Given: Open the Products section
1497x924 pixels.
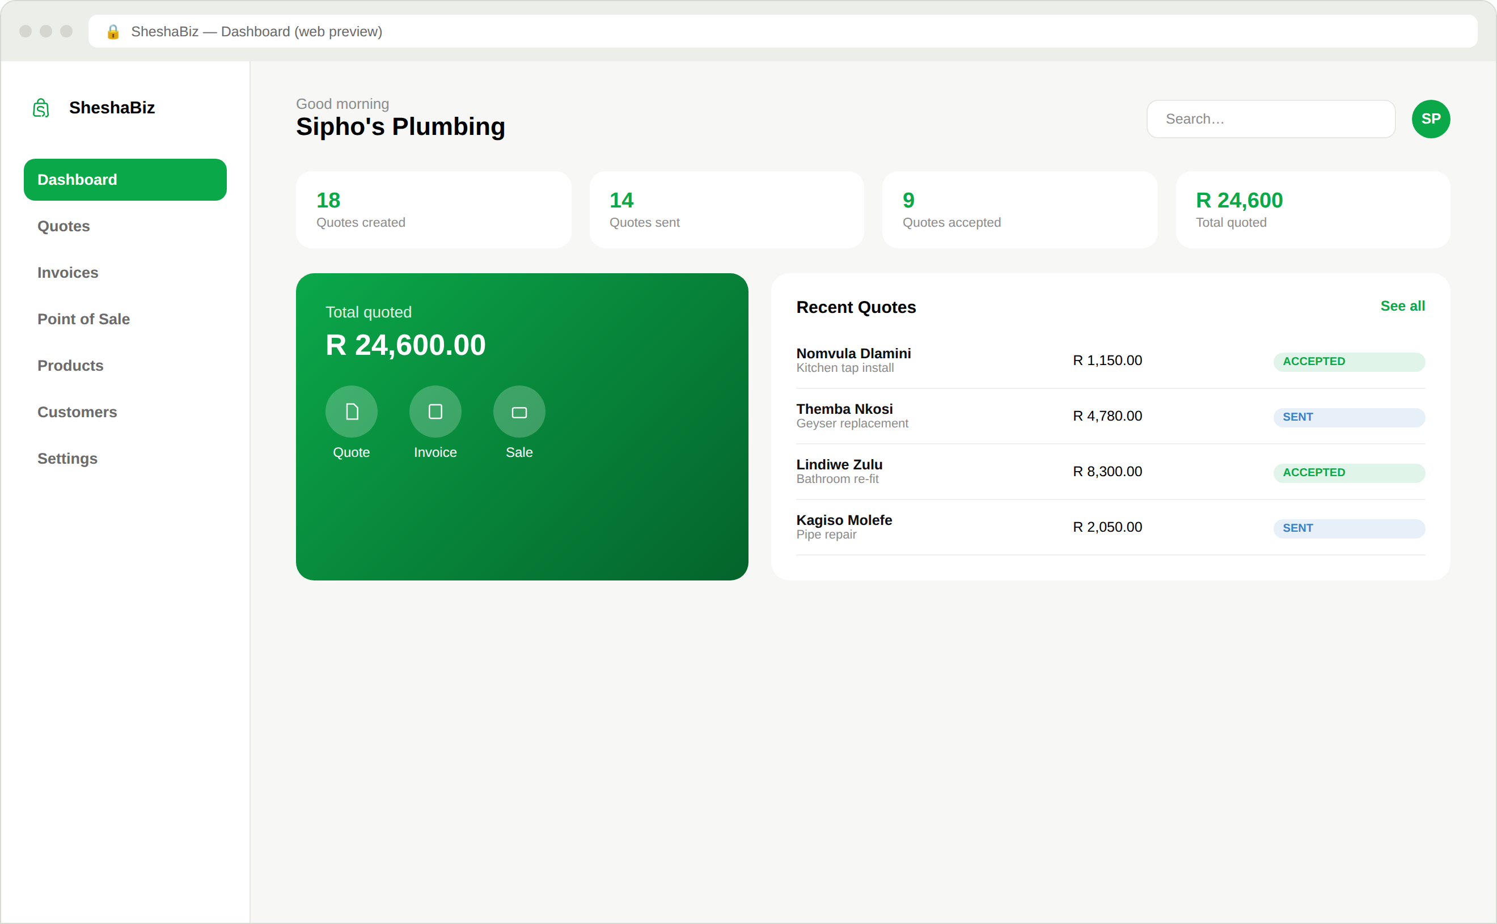Looking at the screenshot, I should pyautogui.click(x=125, y=366).
